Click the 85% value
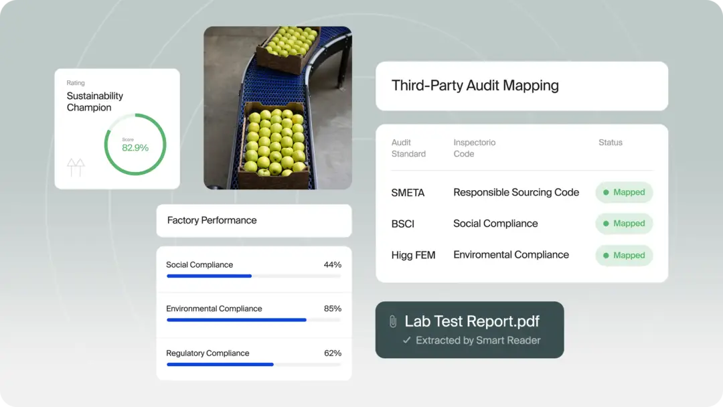This screenshot has width=723, height=407. click(x=333, y=309)
